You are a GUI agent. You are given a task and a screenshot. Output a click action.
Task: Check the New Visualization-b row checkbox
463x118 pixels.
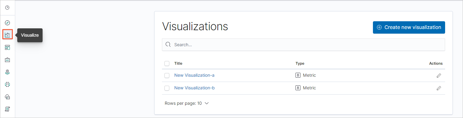coord(167,88)
